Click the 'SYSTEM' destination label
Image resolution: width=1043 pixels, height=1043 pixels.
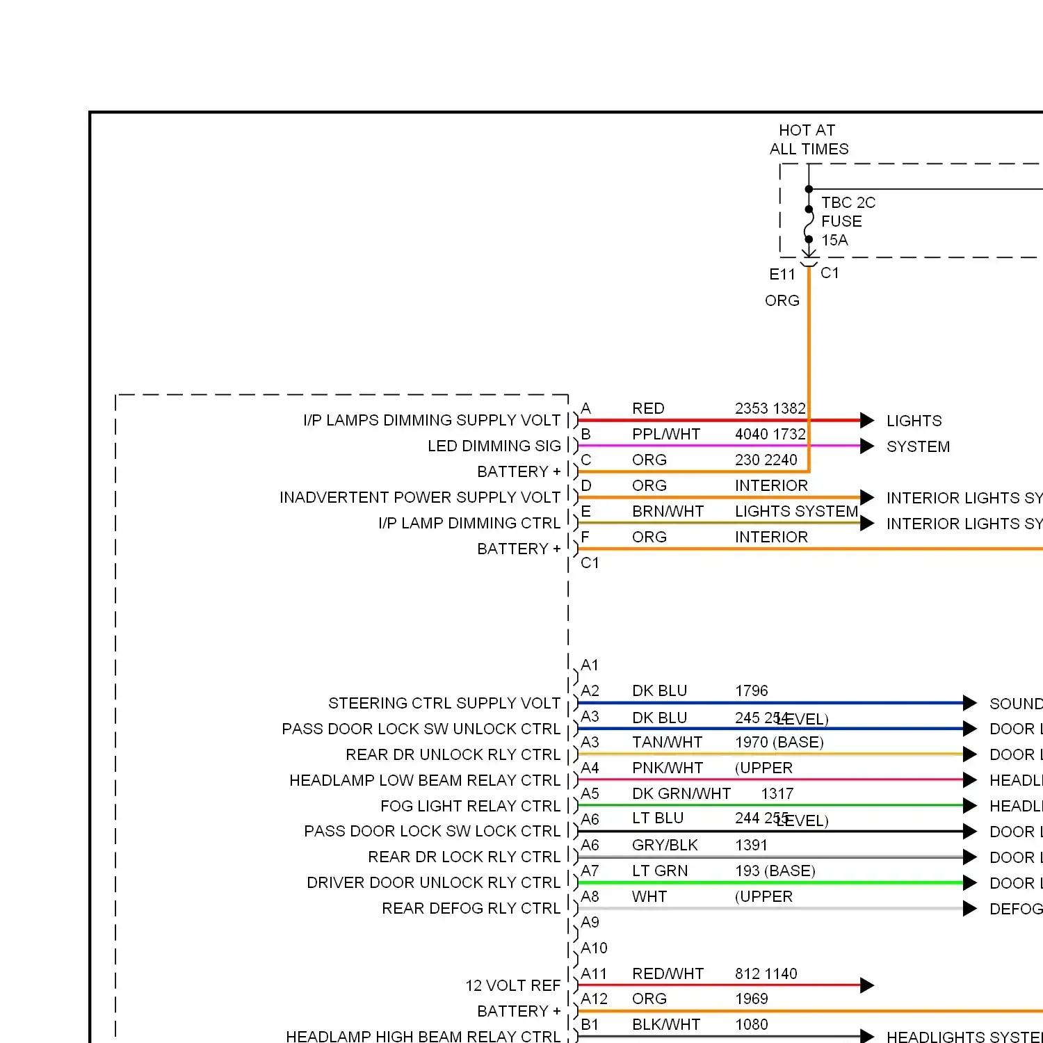point(919,446)
